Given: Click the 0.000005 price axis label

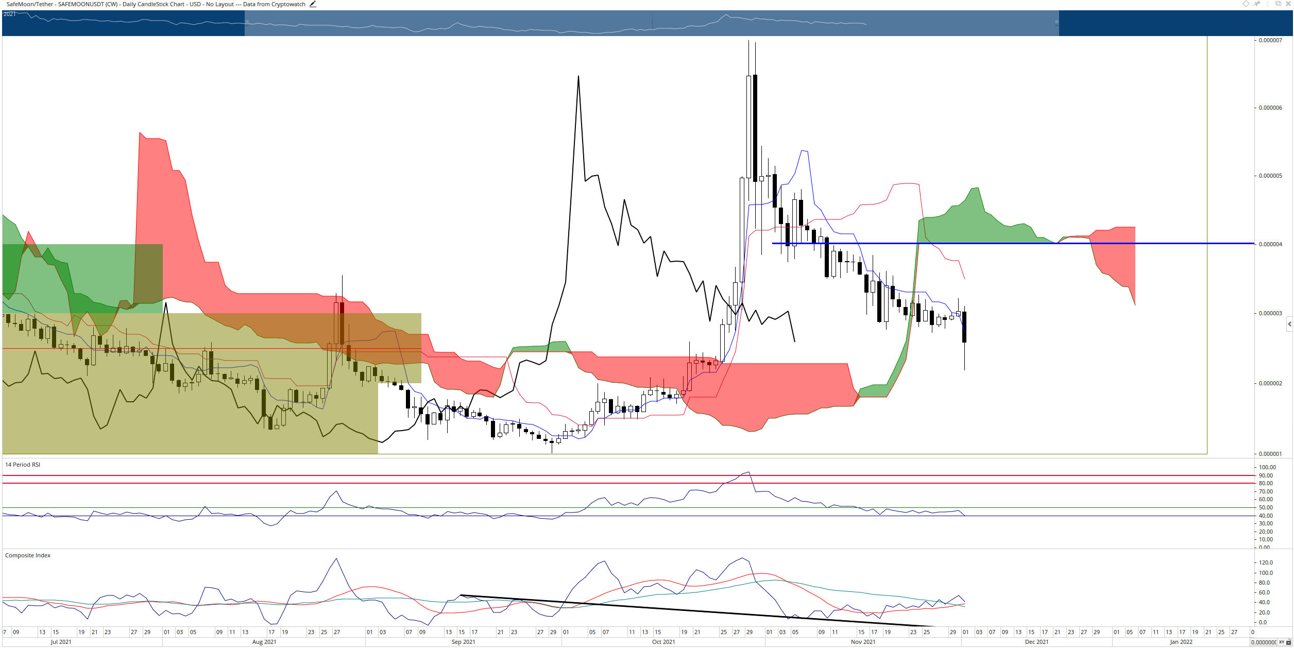Looking at the screenshot, I should click(x=1270, y=176).
